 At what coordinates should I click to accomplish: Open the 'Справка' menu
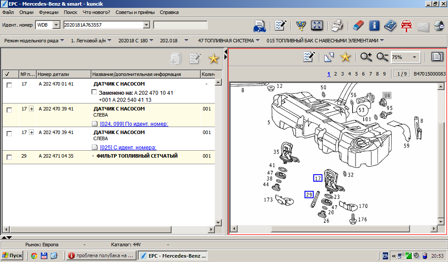tap(169, 12)
